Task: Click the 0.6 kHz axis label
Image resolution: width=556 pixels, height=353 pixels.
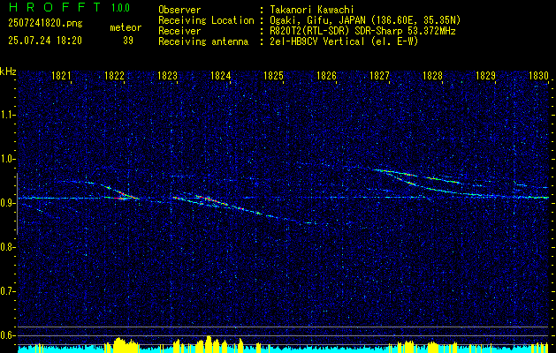Action: (x=7, y=335)
